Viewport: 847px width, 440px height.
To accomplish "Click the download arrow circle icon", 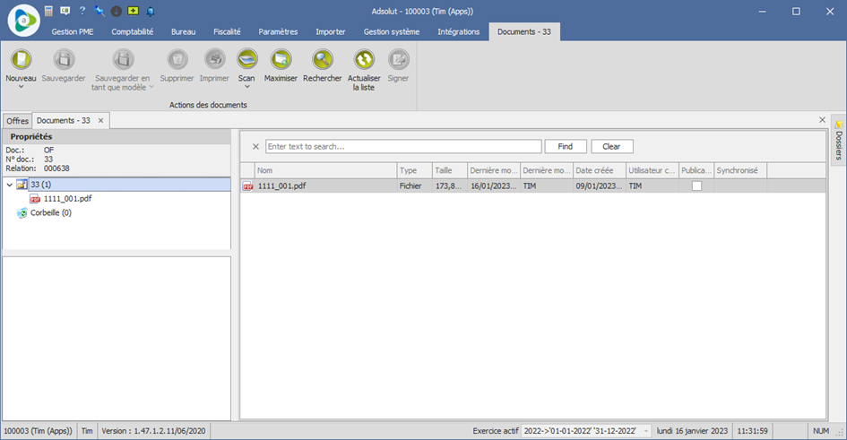I will [x=117, y=11].
